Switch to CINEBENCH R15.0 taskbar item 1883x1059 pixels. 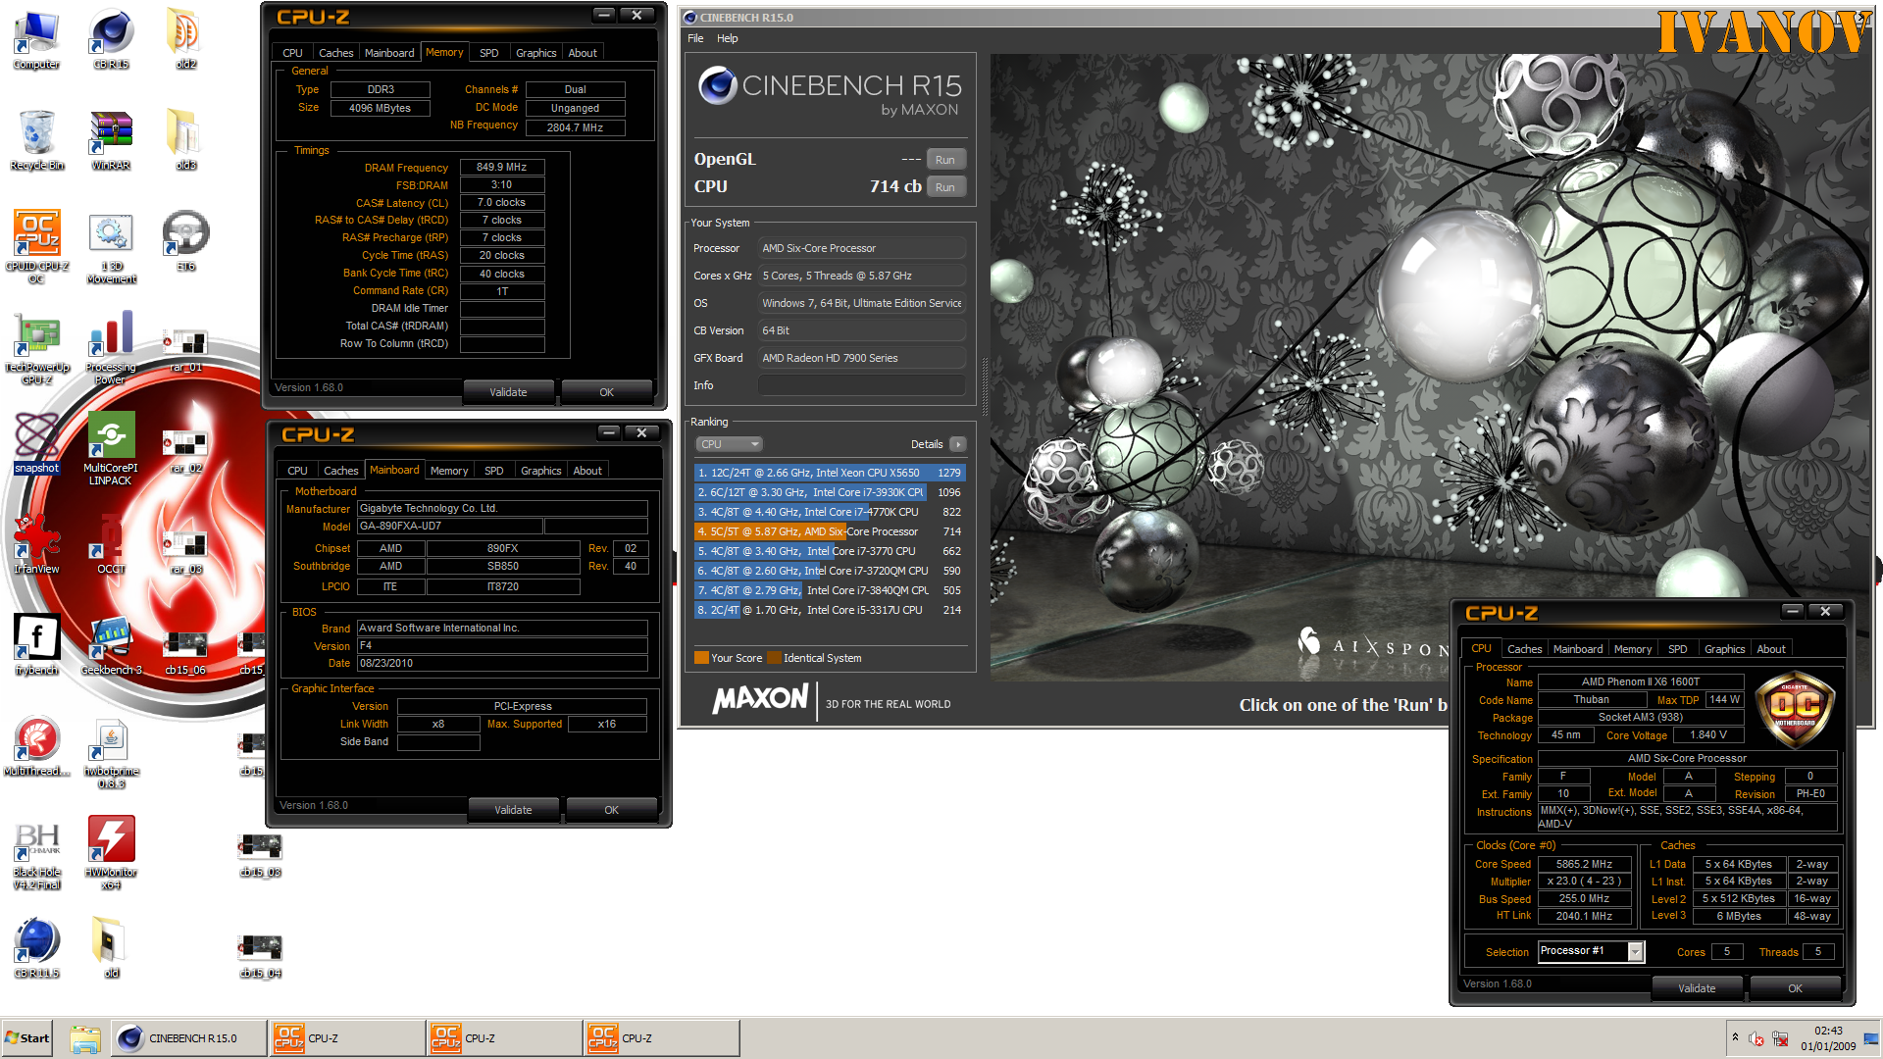(x=187, y=1038)
